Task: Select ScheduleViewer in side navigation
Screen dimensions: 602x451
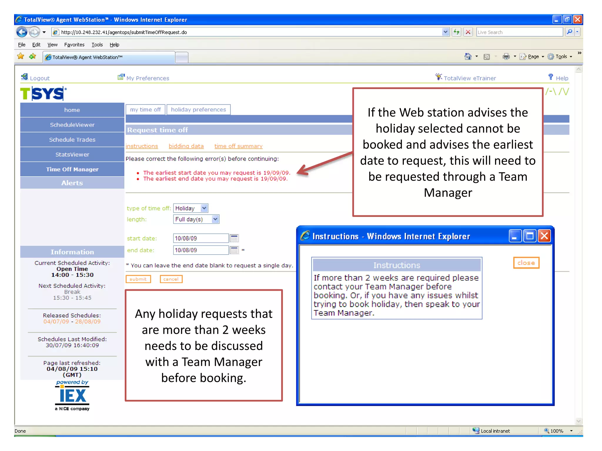Action: [72, 125]
